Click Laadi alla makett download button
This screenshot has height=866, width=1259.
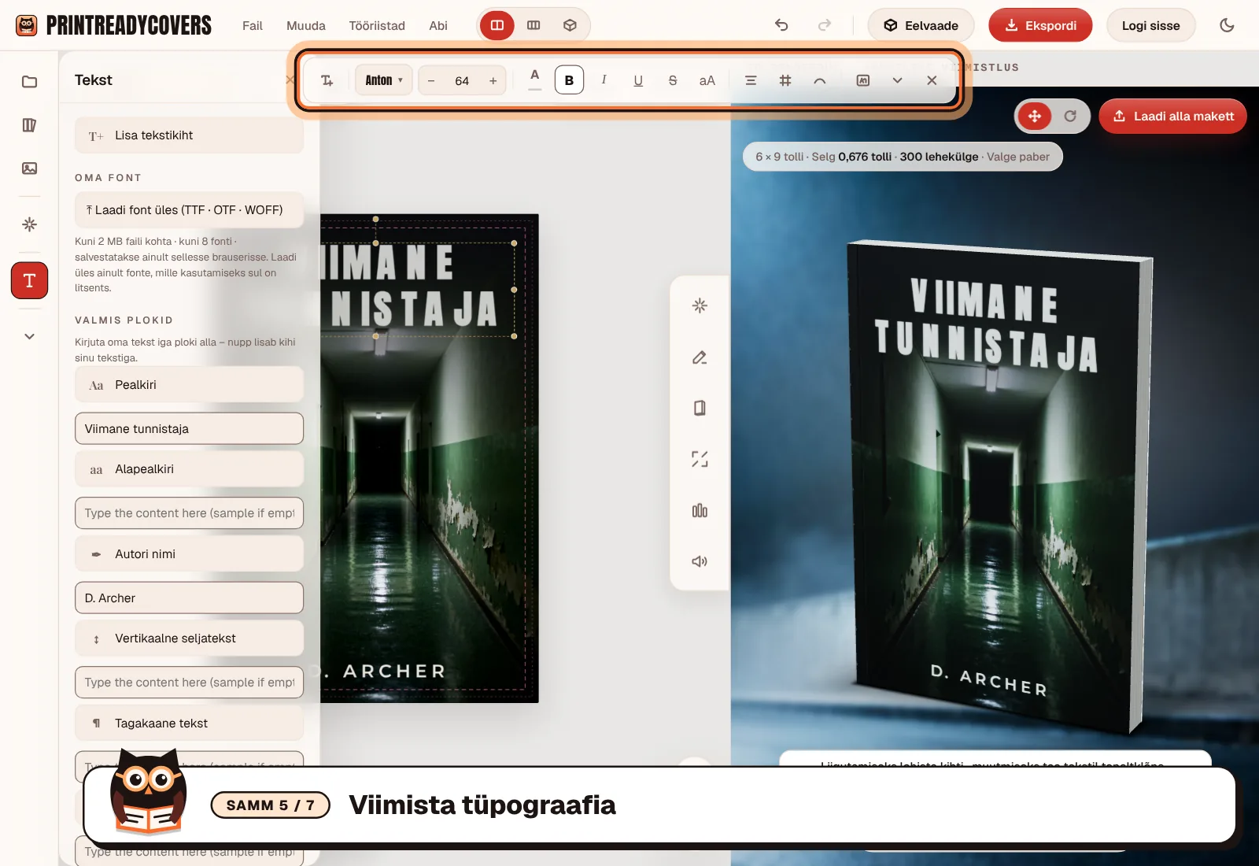coord(1172,117)
